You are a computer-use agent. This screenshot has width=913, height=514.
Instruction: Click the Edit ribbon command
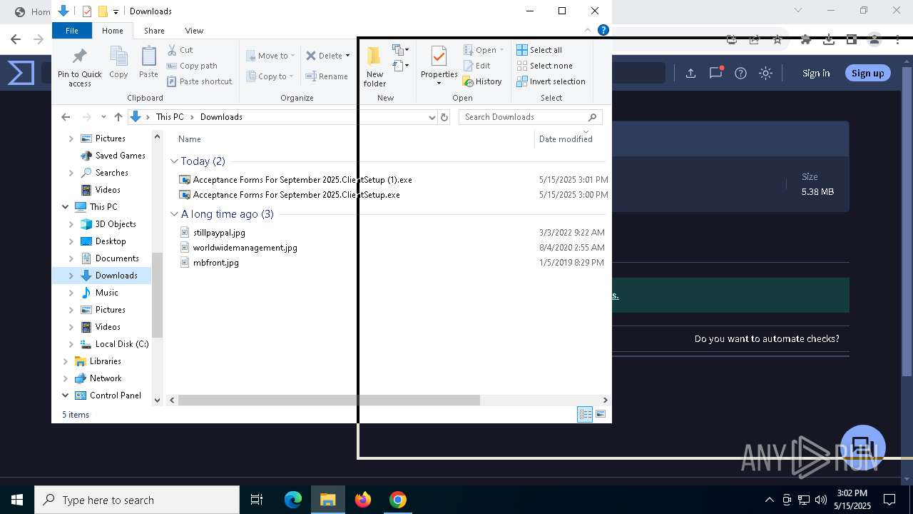[x=476, y=66]
